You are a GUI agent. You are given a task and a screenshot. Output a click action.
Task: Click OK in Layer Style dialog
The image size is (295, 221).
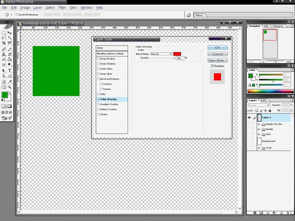218,48
